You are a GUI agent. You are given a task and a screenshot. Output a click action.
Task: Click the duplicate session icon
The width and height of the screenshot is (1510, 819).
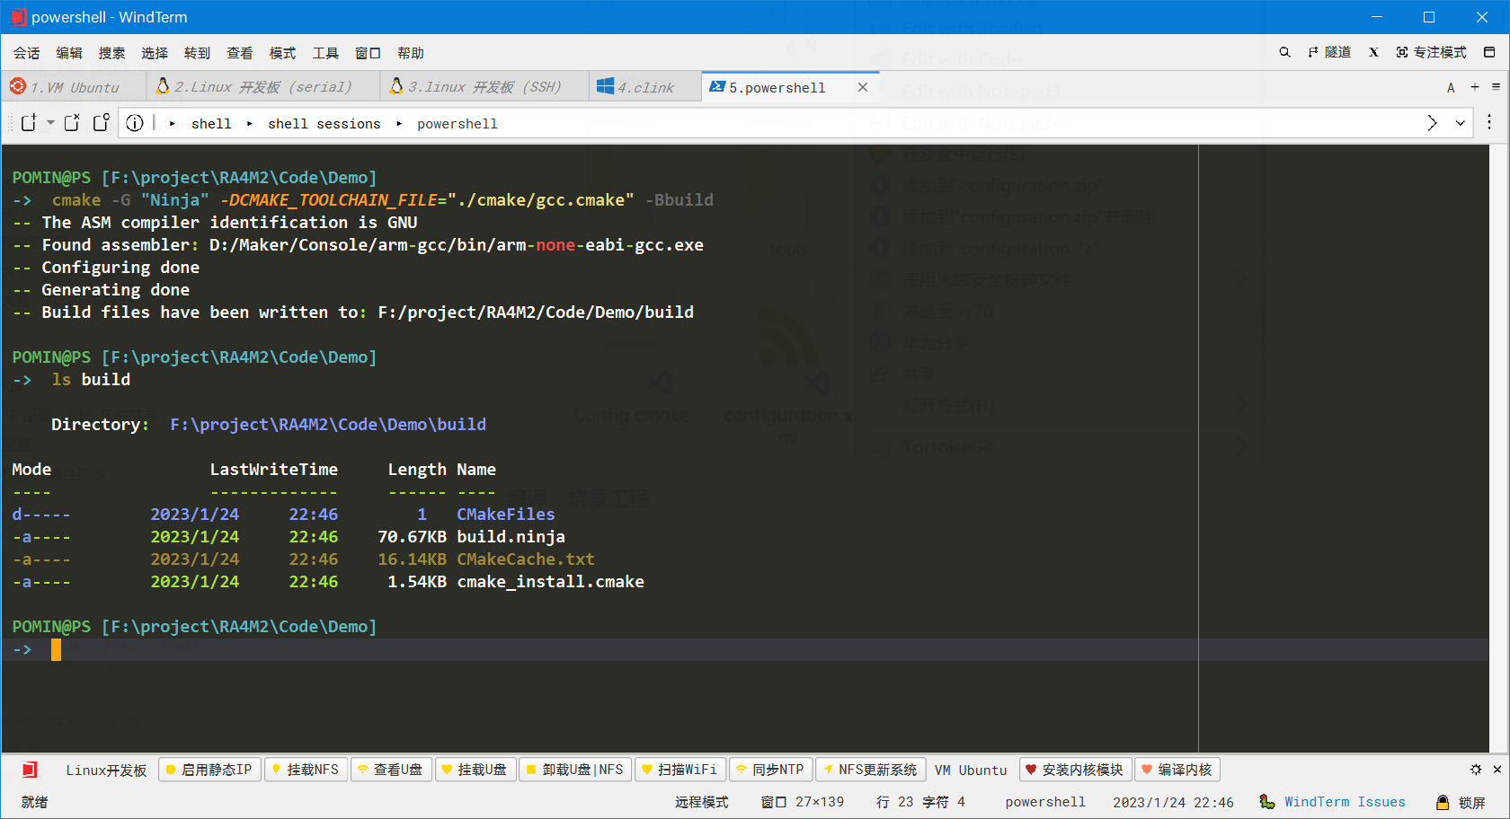click(x=72, y=123)
